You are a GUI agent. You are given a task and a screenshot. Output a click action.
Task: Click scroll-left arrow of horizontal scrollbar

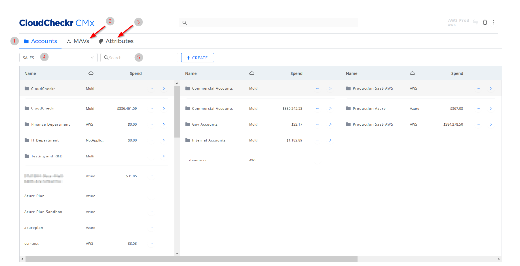point(22,259)
